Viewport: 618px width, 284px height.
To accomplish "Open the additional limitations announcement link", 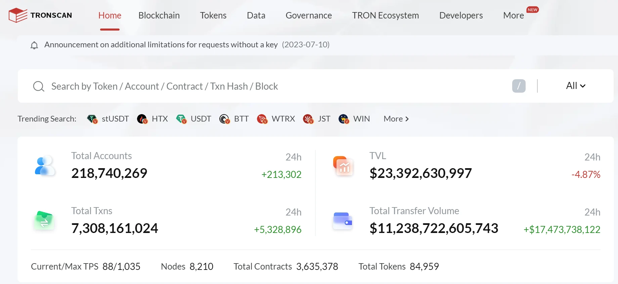I will click(x=161, y=45).
